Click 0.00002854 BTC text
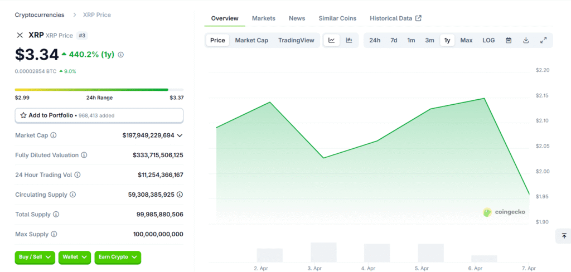Viewport: 571px width, 272px height. (x=36, y=71)
